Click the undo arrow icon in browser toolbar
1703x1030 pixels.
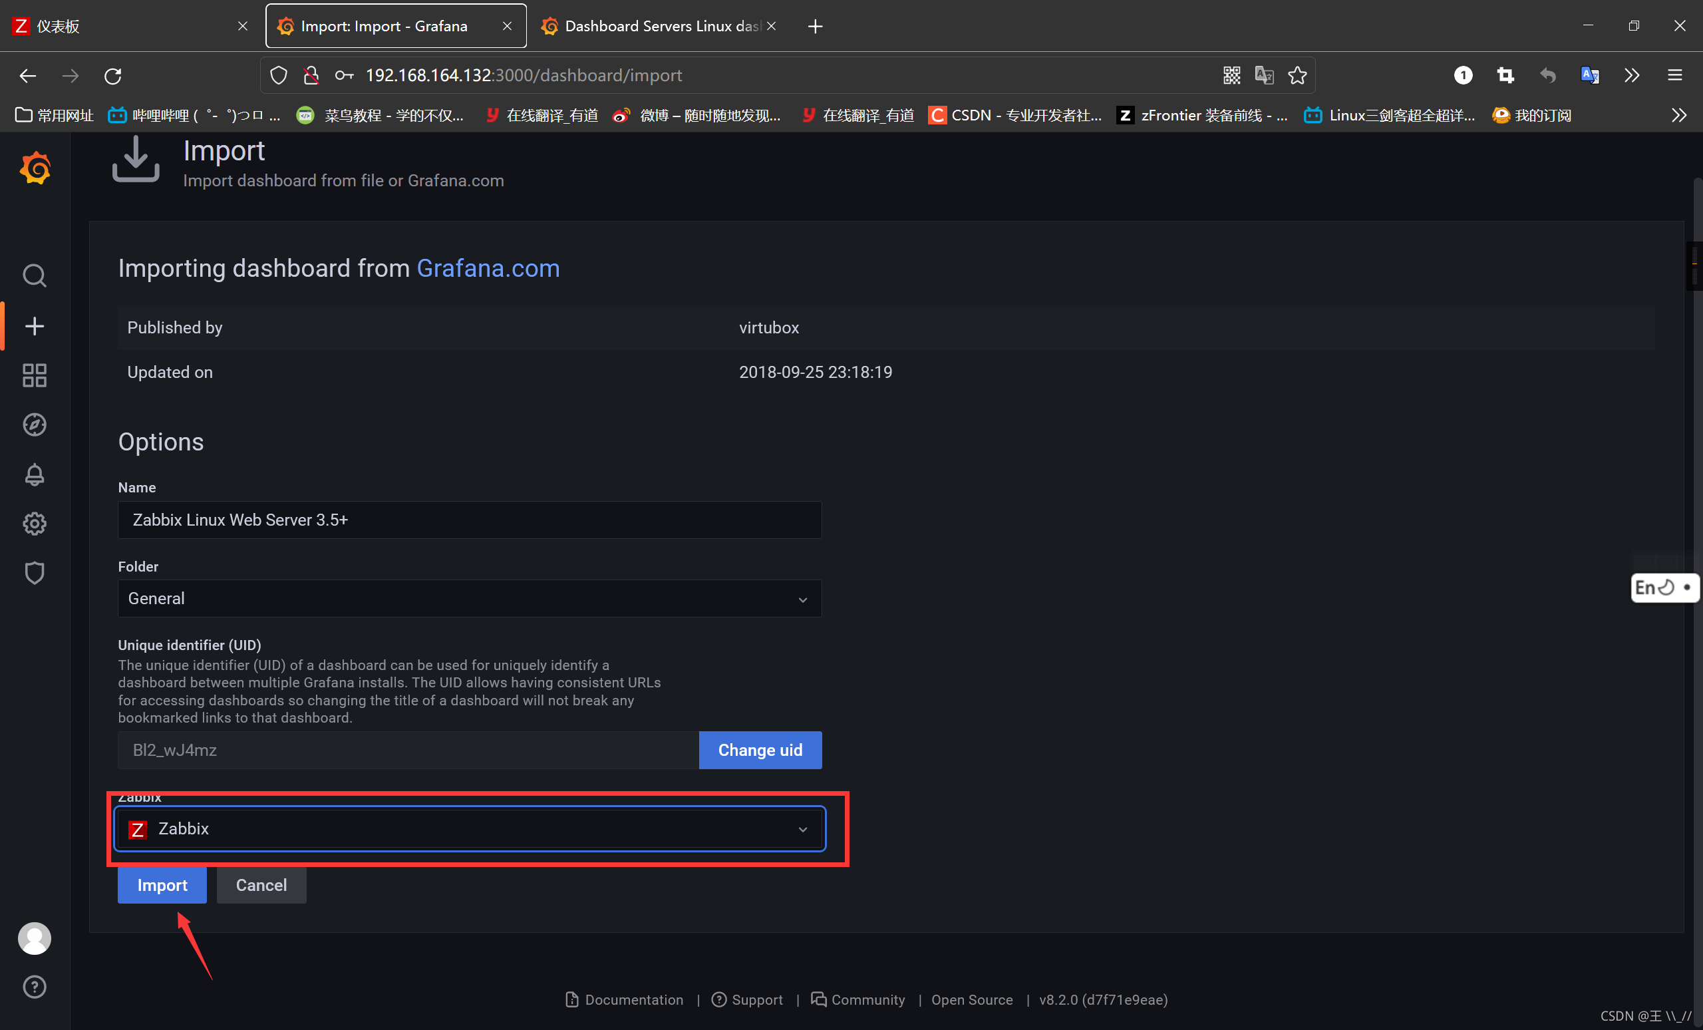pyautogui.click(x=1547, y=75)
